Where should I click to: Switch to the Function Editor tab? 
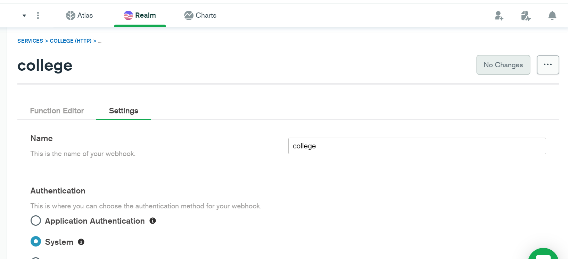57,111
